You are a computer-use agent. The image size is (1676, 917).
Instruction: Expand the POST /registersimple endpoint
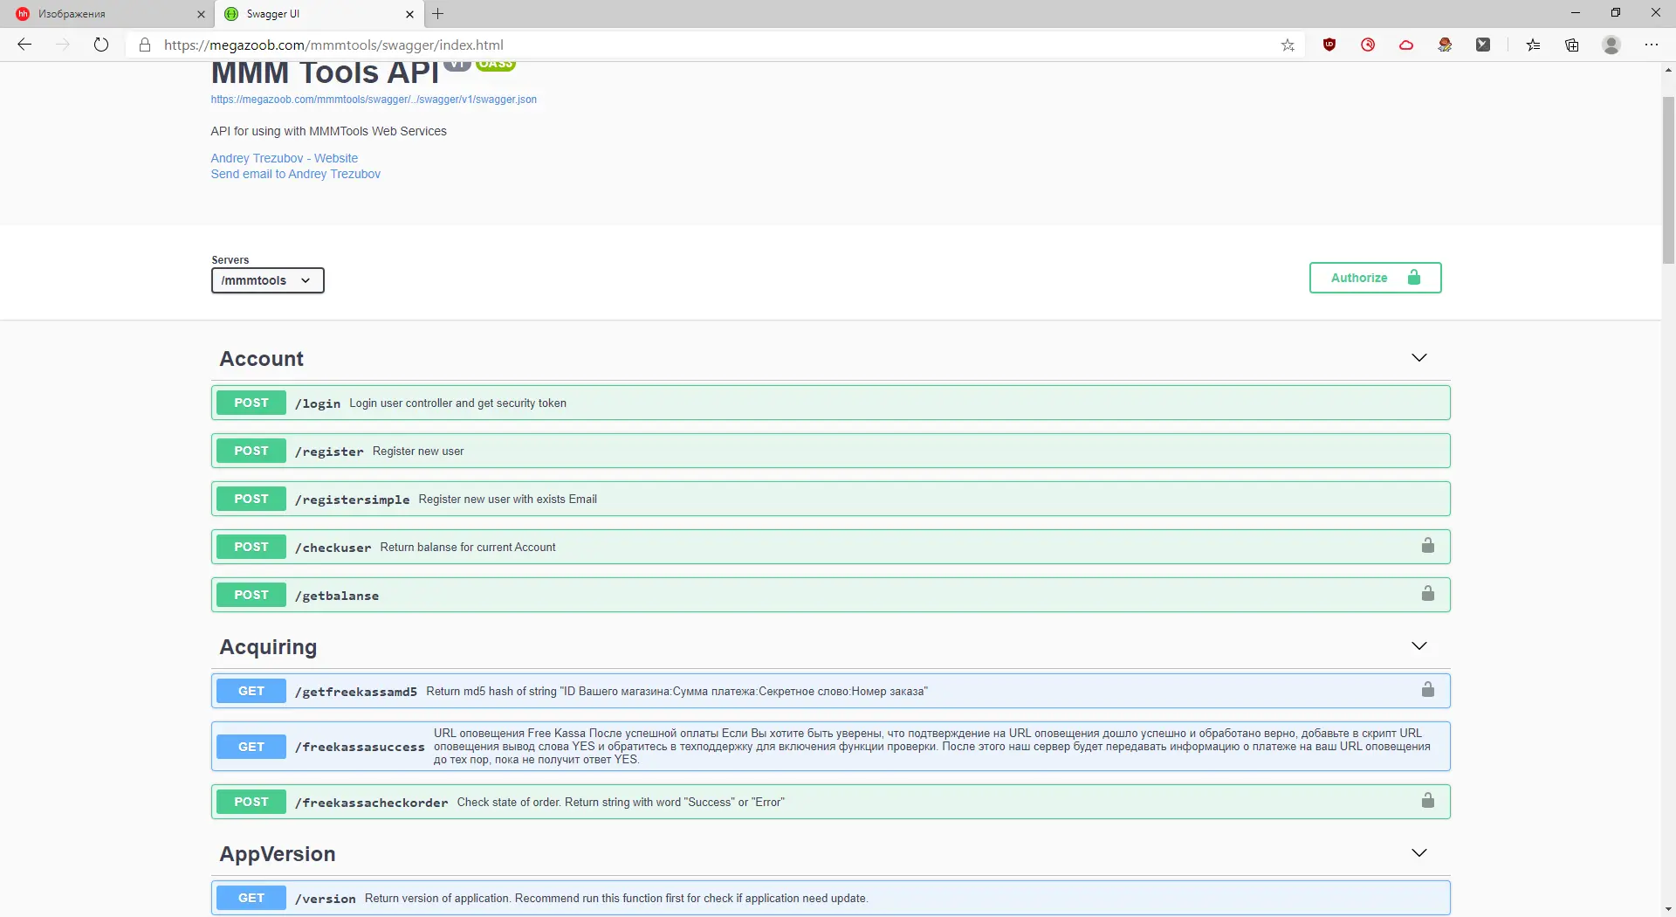click(830, 499)
